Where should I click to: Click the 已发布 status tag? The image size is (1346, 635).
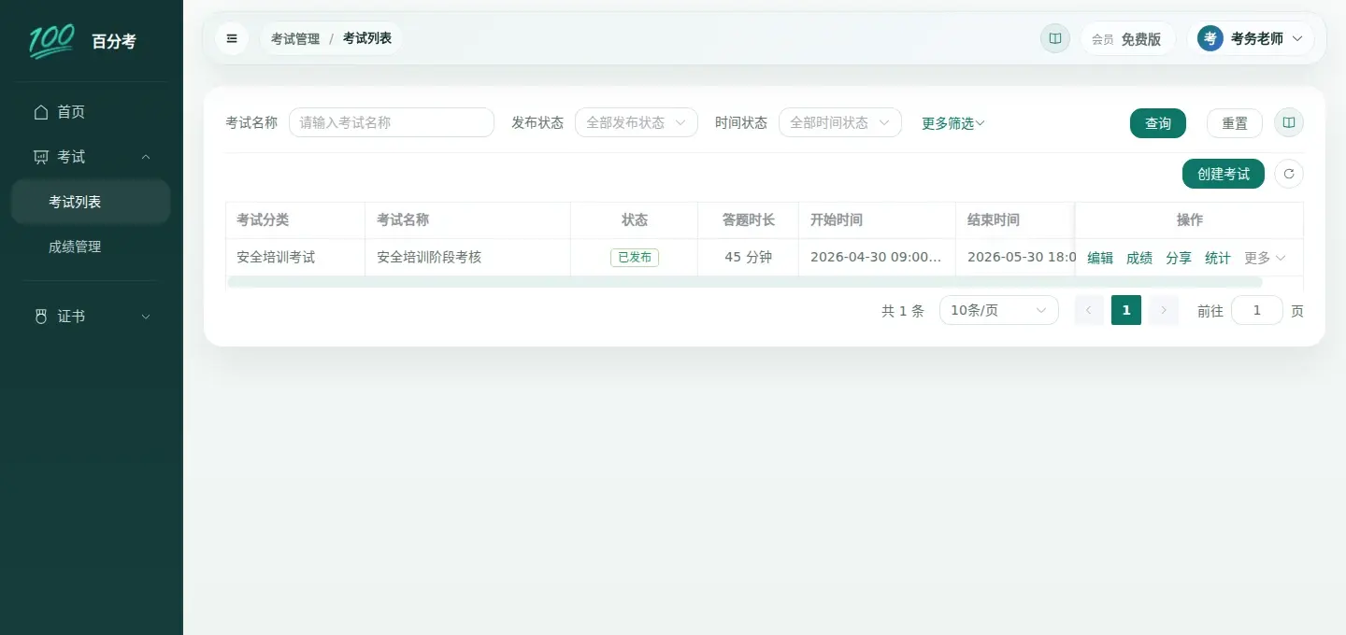click(635, 258)
